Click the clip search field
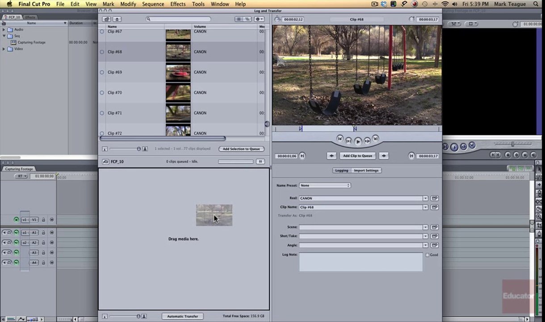The height and width of the screenshot is (322, 545). point(178,19)
